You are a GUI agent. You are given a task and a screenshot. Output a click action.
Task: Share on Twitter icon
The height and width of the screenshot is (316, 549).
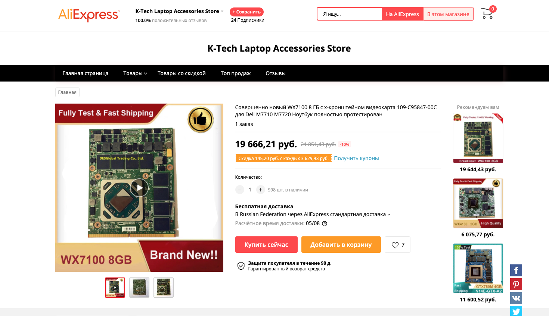(516, 311)
